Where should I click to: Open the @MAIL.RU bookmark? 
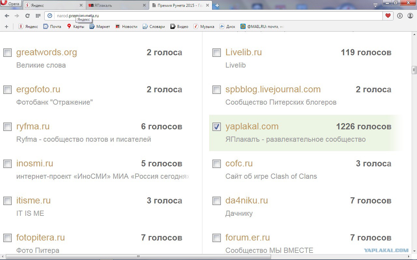262,27
